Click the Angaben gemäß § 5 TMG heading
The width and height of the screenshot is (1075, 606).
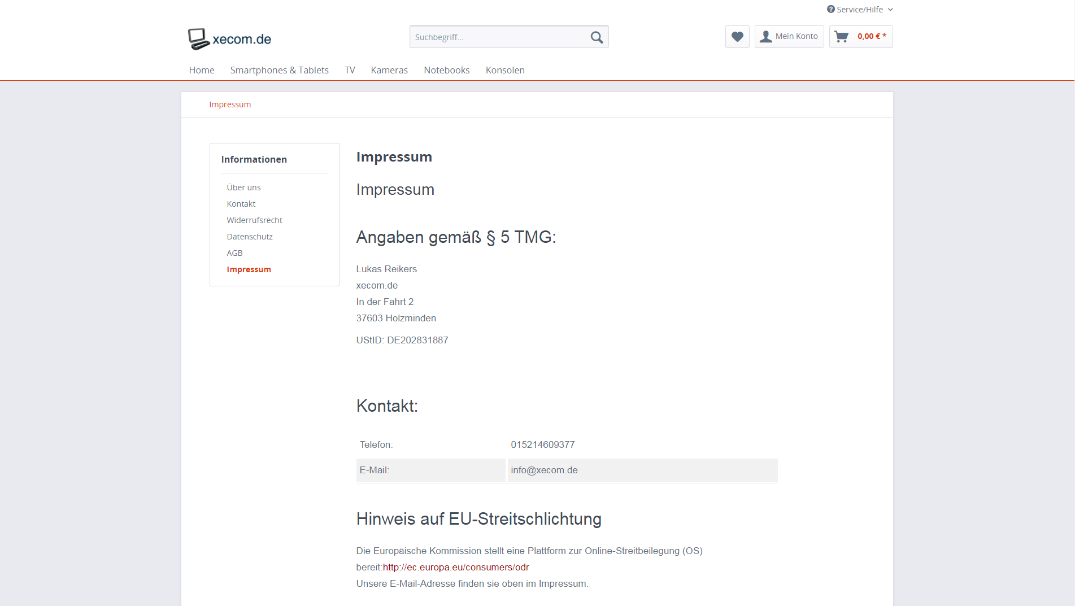click(456, 237)
